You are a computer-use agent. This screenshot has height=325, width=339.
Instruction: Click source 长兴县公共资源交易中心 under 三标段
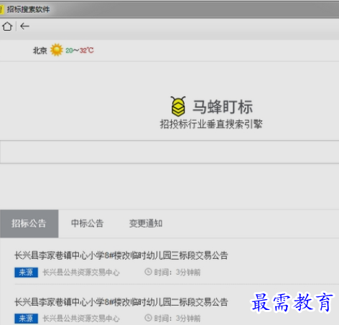[x=81, y=272]
